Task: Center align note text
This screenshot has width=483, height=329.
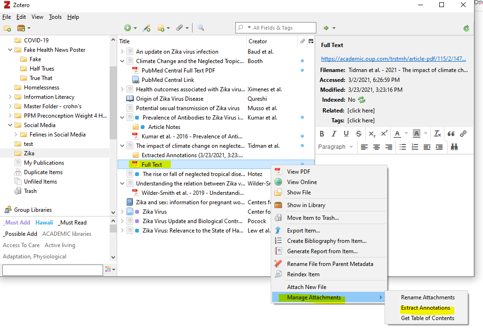Action: [x=377, y=147]
